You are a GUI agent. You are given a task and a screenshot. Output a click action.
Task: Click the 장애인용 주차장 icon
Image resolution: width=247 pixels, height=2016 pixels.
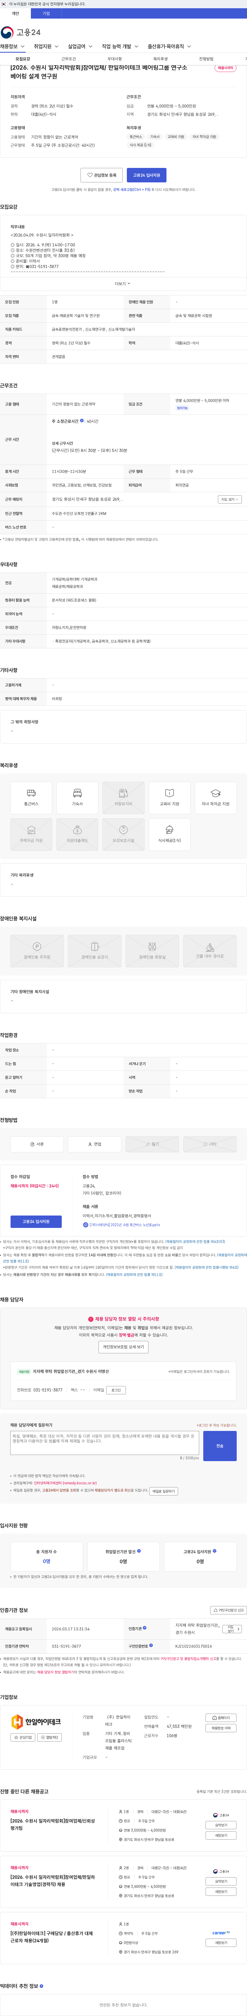click(37, 951)
